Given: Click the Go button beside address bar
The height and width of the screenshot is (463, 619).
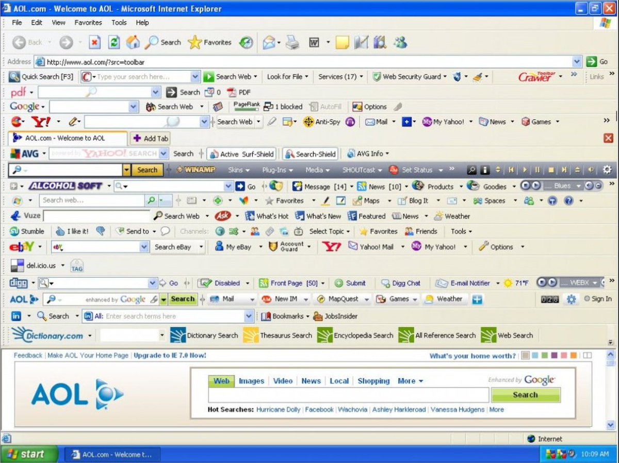Looking at the screenshot, I should (597, 61).
